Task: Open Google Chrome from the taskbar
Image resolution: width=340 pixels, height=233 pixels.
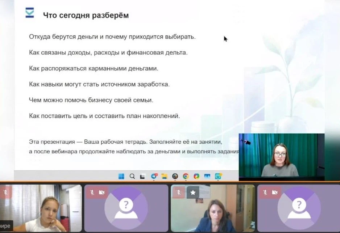Action: pos(186,176)
